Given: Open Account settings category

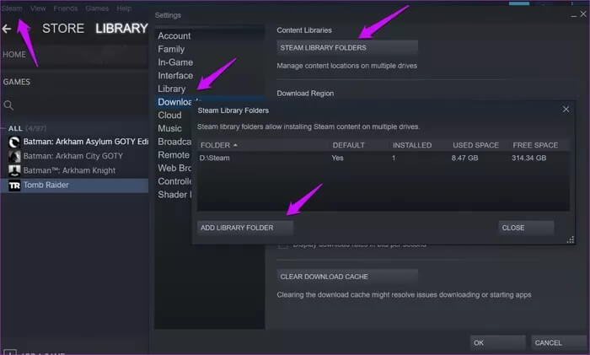Looking at the screenshot, I should (174, 35).
